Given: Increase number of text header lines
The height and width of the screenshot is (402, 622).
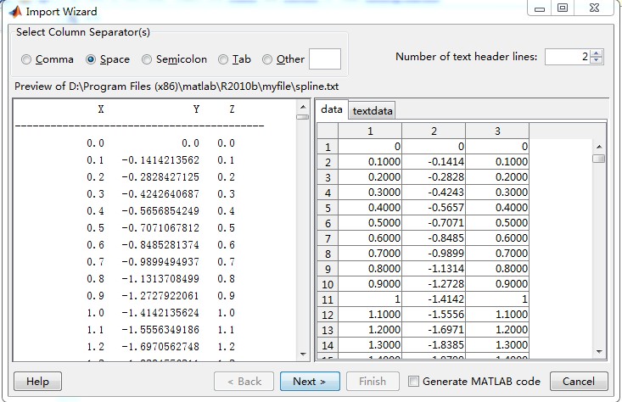Looking at the screenshot, I should coord(597,53).
